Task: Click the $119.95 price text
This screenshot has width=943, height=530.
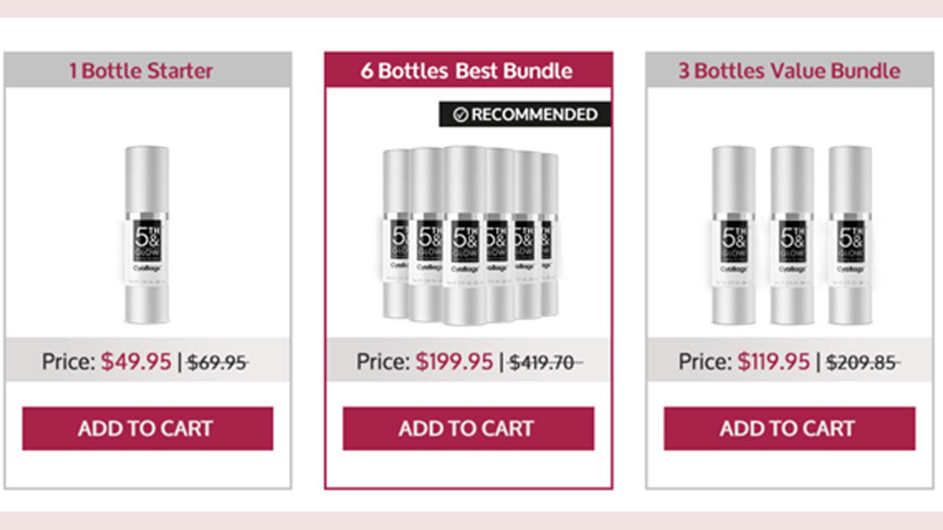Action: [774, 361]
